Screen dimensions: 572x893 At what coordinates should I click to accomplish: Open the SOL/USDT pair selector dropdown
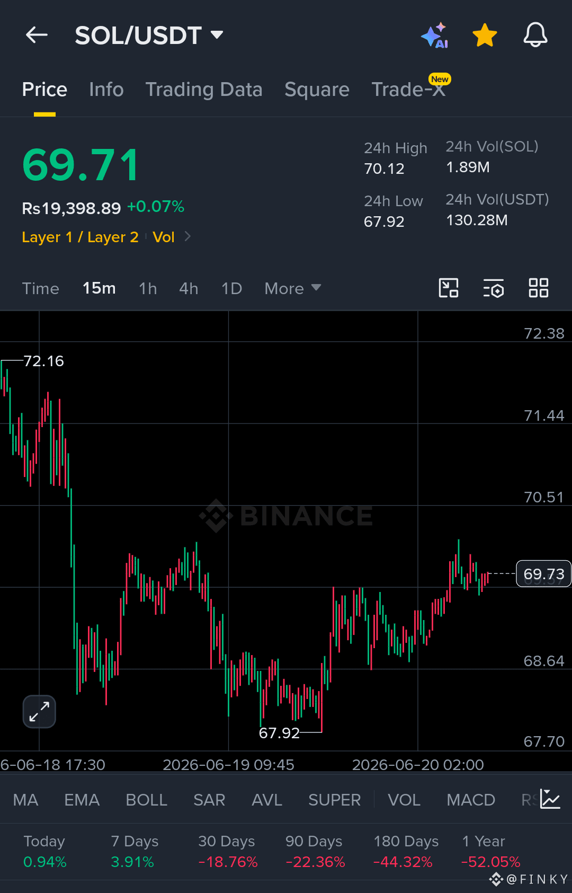[x=149, y=36]
